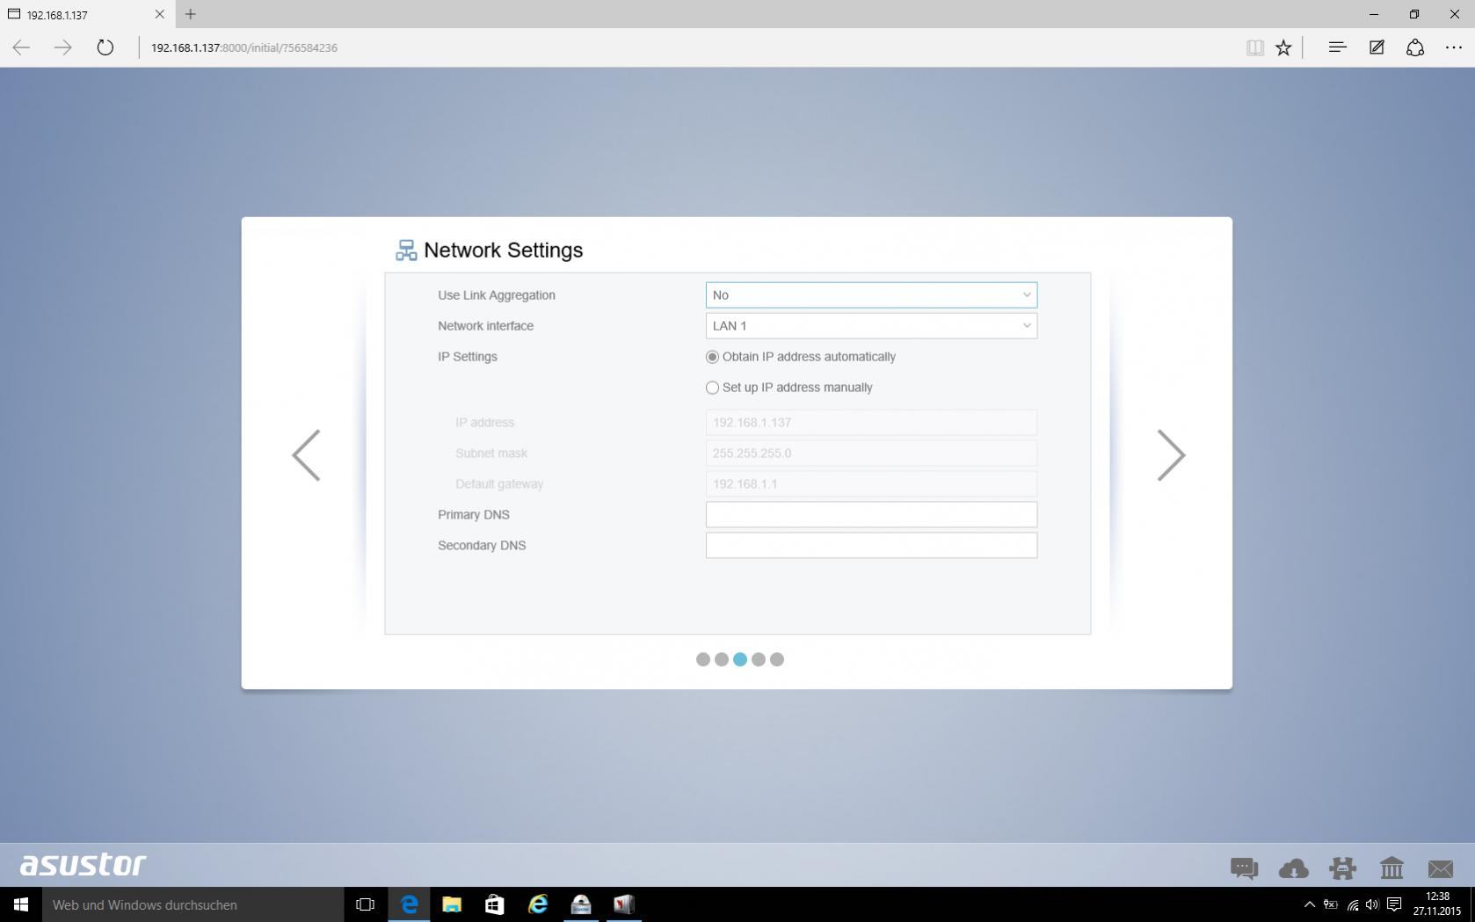1475x922 pixels.
Task: Click the Default gateway field
Action: tap(871, 484)
